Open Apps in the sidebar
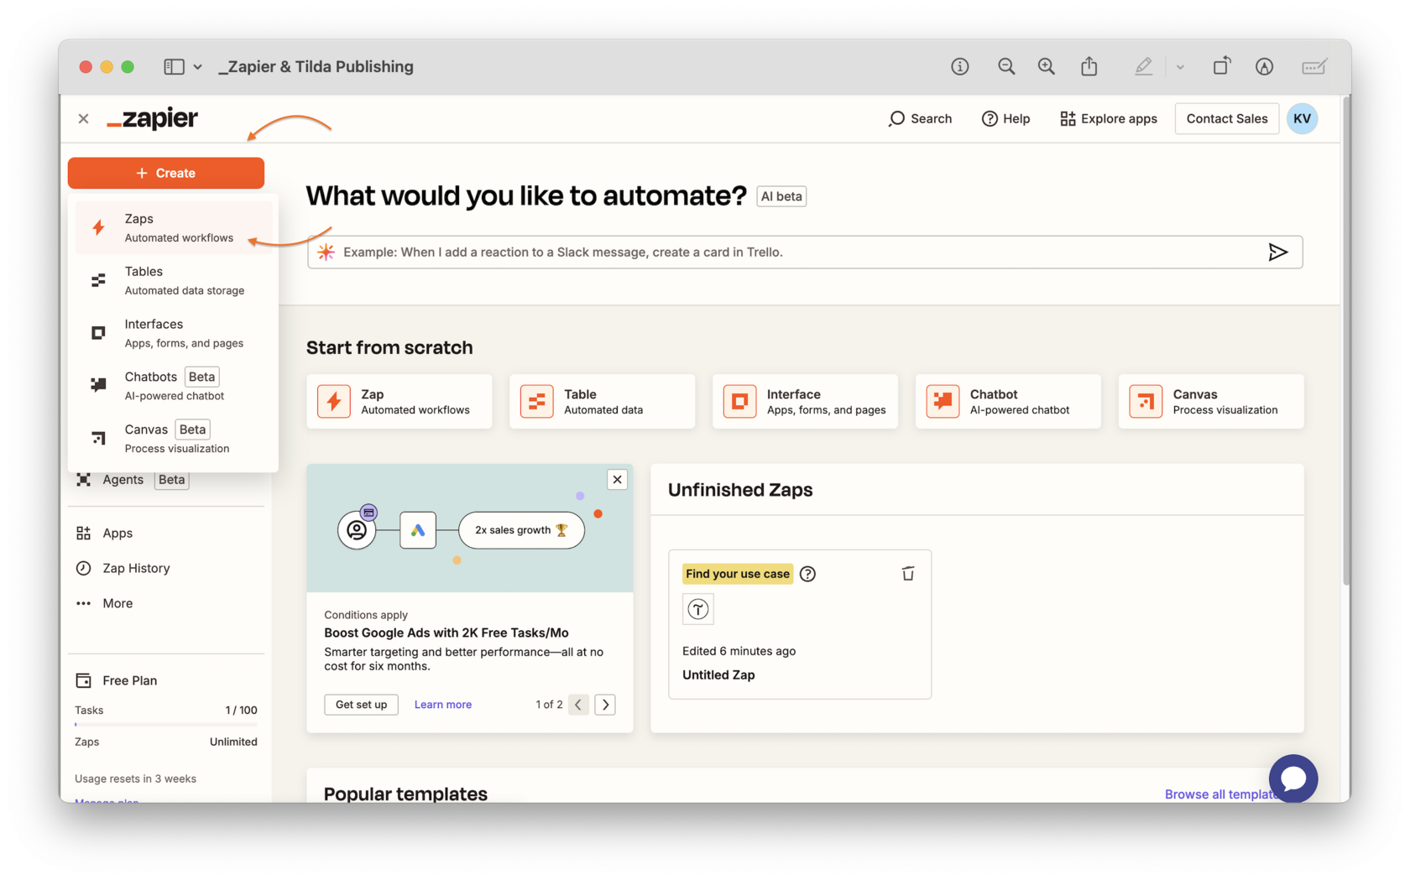This screenshot has width=1410, height=880. (104, 534)
